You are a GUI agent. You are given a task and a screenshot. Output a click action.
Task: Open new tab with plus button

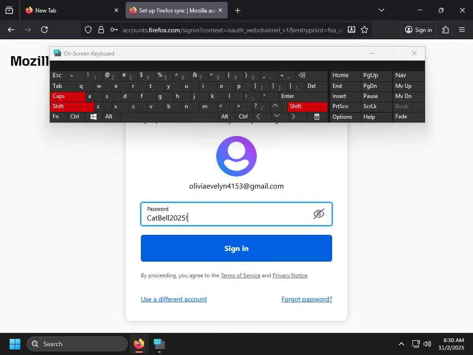click(x=238, y=11)
